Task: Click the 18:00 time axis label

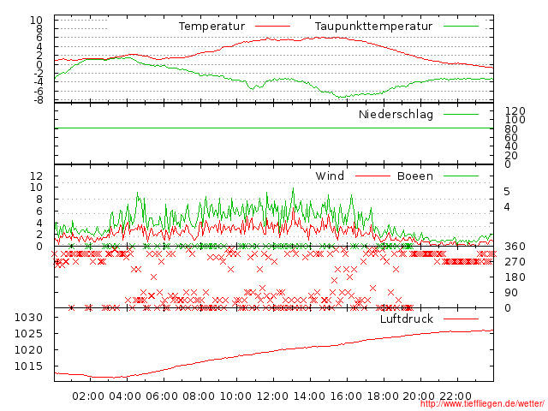Action: [383, 396]
